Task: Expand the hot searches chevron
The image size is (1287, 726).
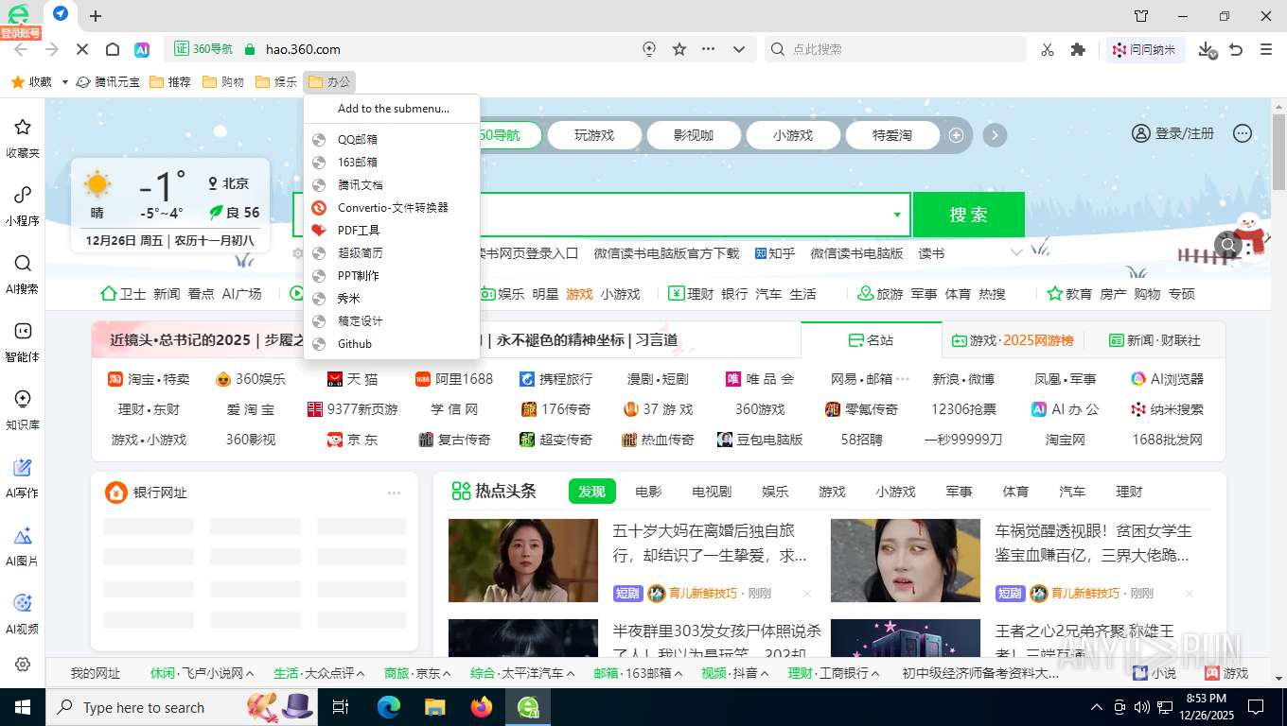Action: (1016, 253)
